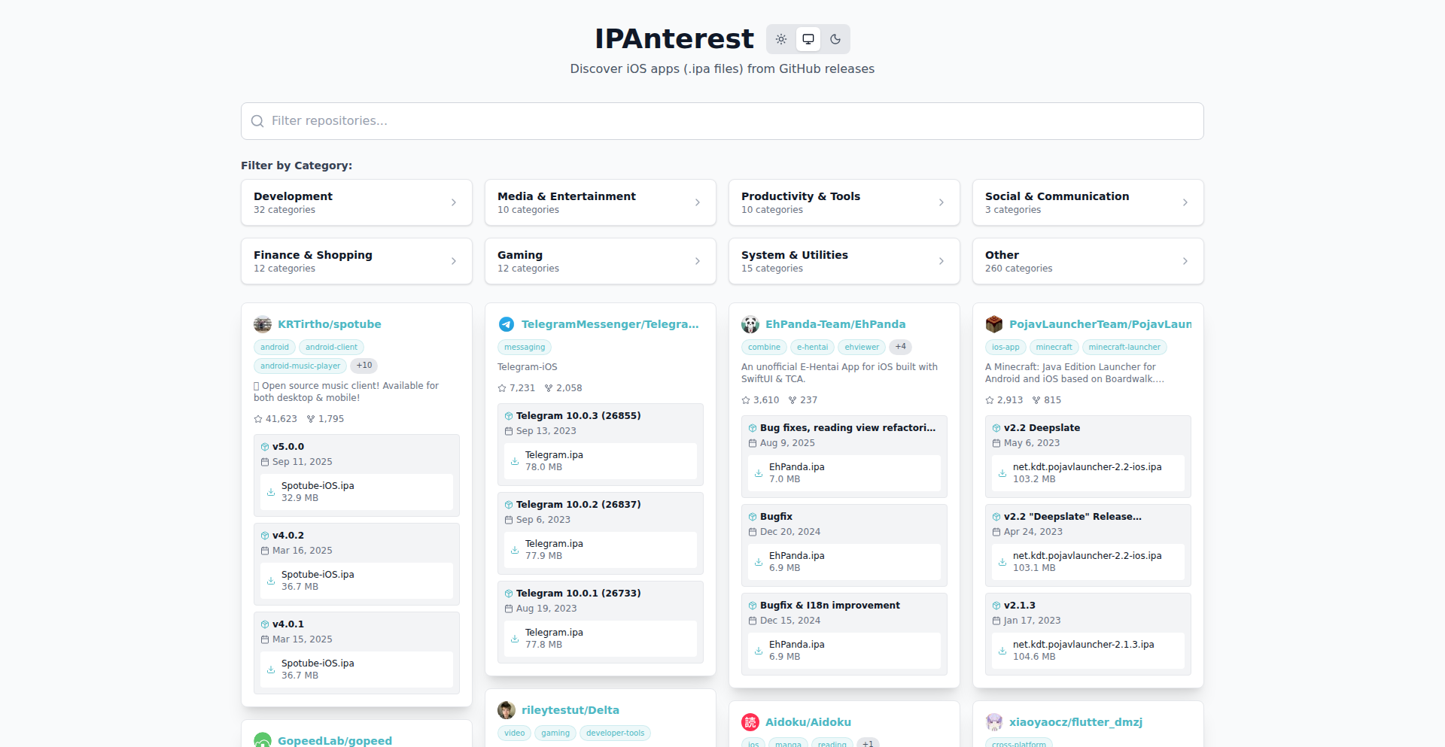The width and height of the screenshot is (1445, 747).
Task: Click the v5.0.0 release package icon
Action: 265,447
